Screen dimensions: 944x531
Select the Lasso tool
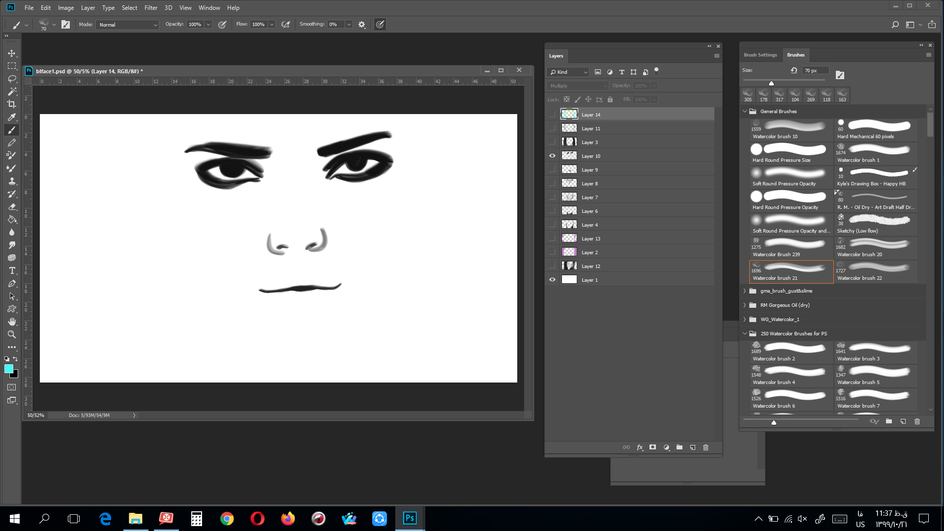(12, 79)
